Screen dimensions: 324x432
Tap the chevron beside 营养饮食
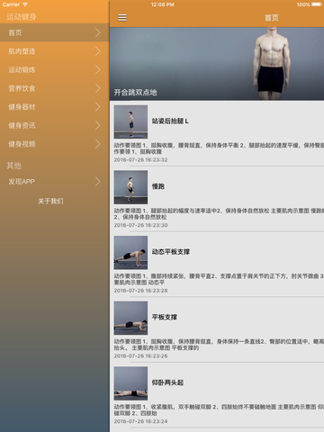tap(97, 88)
